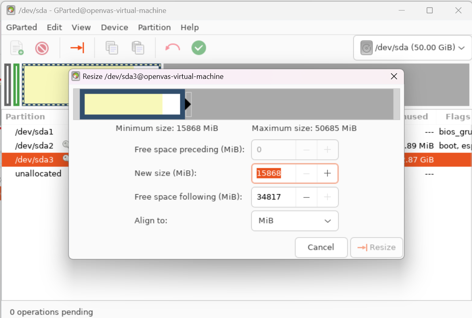Click the Apply All Operations checkmark

[x=199, y=48]
